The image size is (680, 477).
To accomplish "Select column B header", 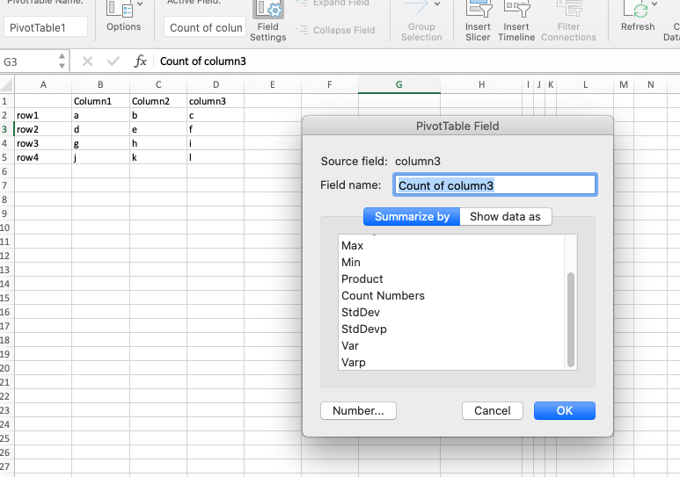I will (x=100, y=84).
